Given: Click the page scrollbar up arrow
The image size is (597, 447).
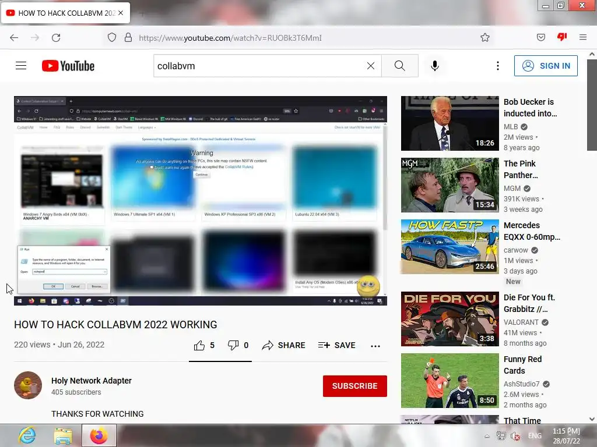Looking at the screenshot, I should [592, 54].
